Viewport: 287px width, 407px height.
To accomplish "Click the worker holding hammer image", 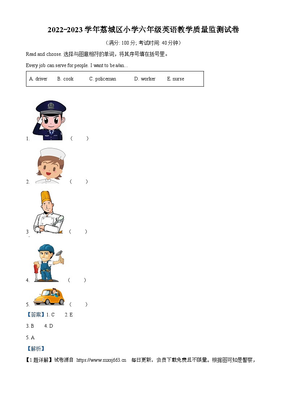I will [48, 263].
